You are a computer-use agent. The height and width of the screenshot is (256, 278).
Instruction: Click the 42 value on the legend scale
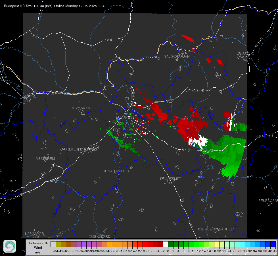[275, 251]
